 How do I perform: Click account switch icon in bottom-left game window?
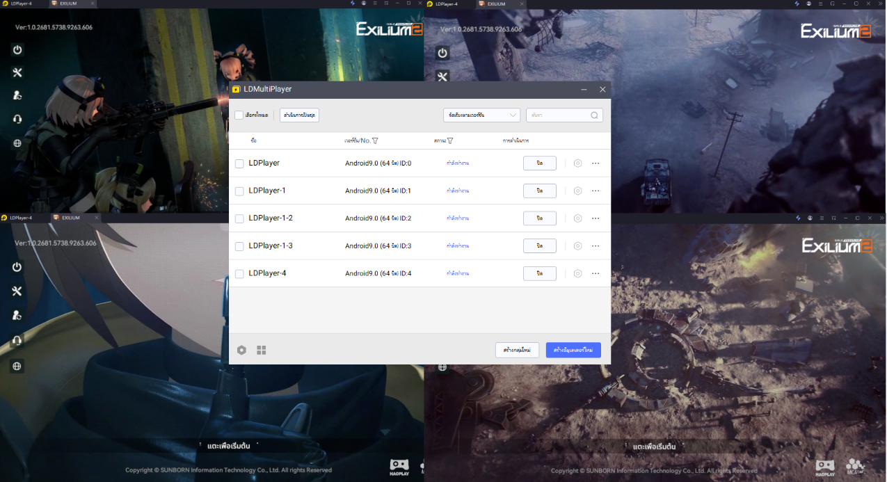coord(17,315)
